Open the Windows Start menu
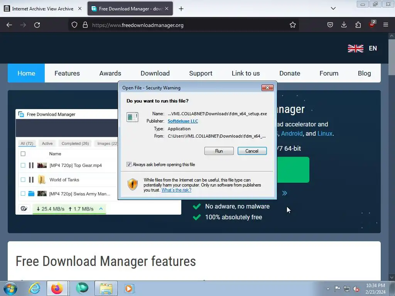This screenshot has height=296, width=395. coord(10,288)
